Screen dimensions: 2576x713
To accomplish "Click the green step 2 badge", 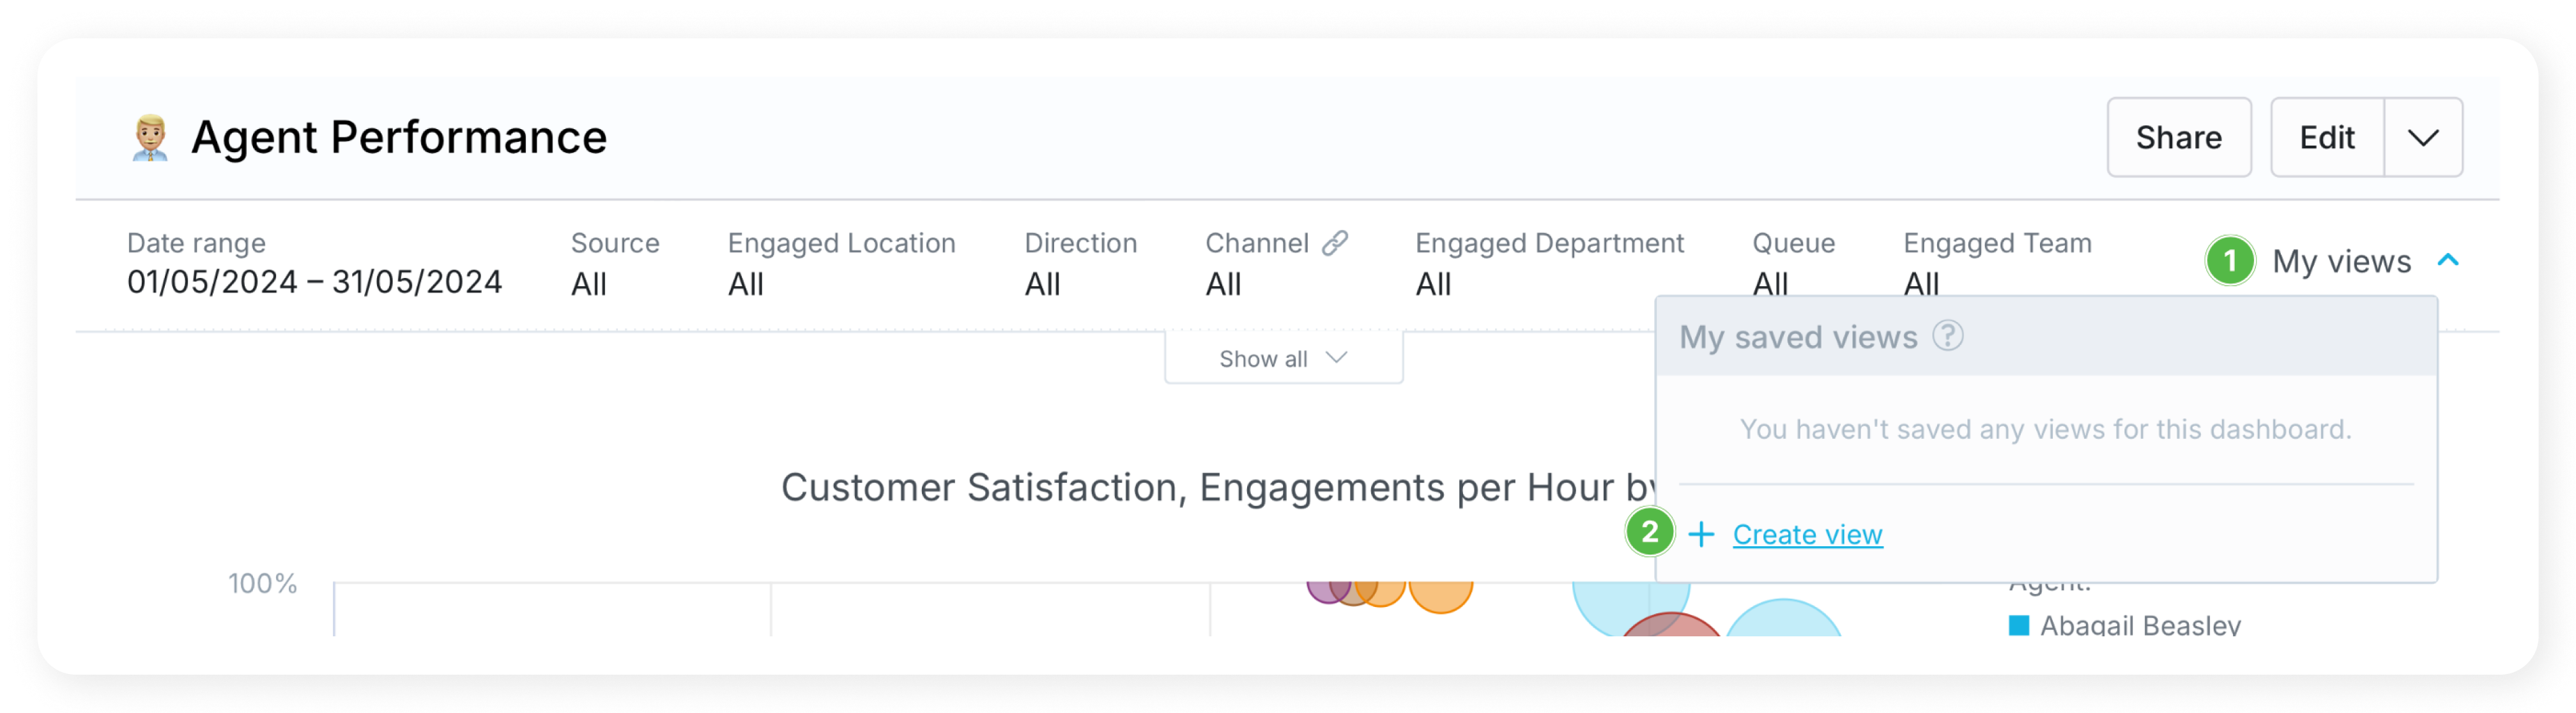I will [x=1649, y=532].
